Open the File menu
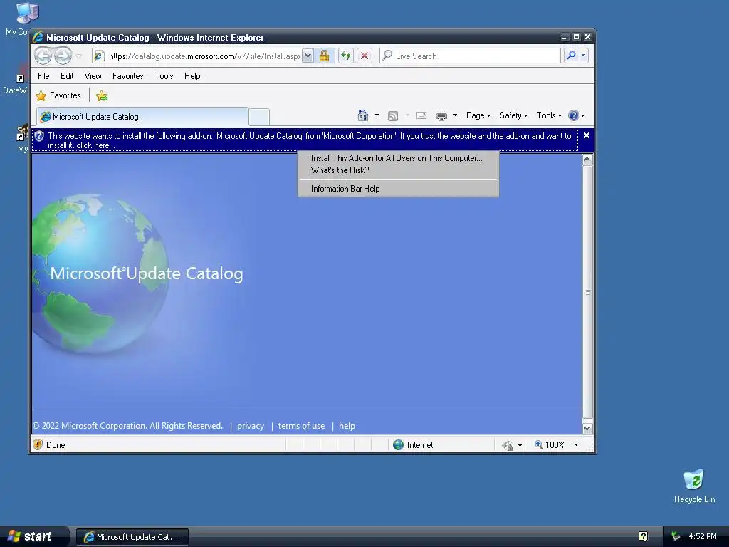729x547 pixels. click(x=43, y=76)
